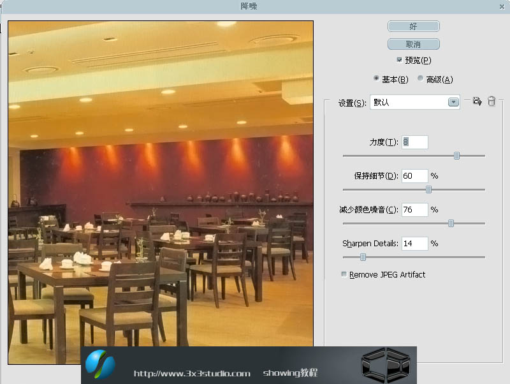Click the 减少颜色噪音 color noise slider handle
Screen dimensions: 510x384
tap(451, 223)
